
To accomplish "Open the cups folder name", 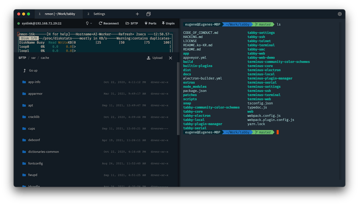I will (x=31, y=129).
